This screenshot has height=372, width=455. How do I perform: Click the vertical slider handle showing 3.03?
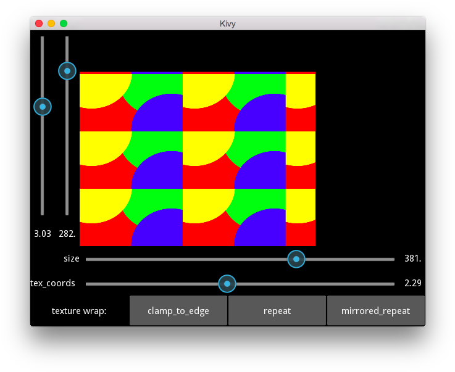[43, 107]
